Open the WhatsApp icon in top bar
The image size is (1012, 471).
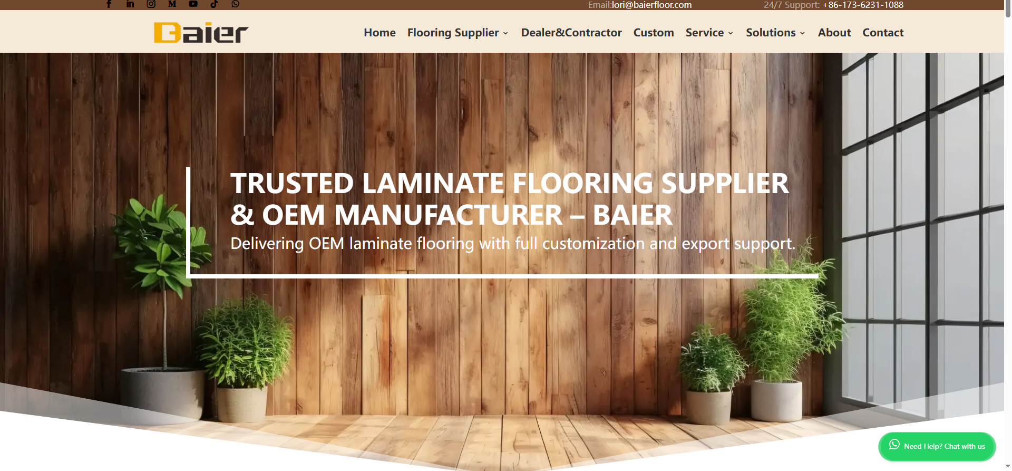pos(236,4)
